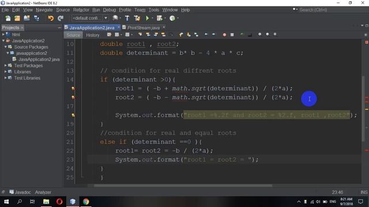Viewport: 369px width, 207px height.
Task: Open Opera from the taskbar
Action: pyautogui.click(x=59, y=202)
